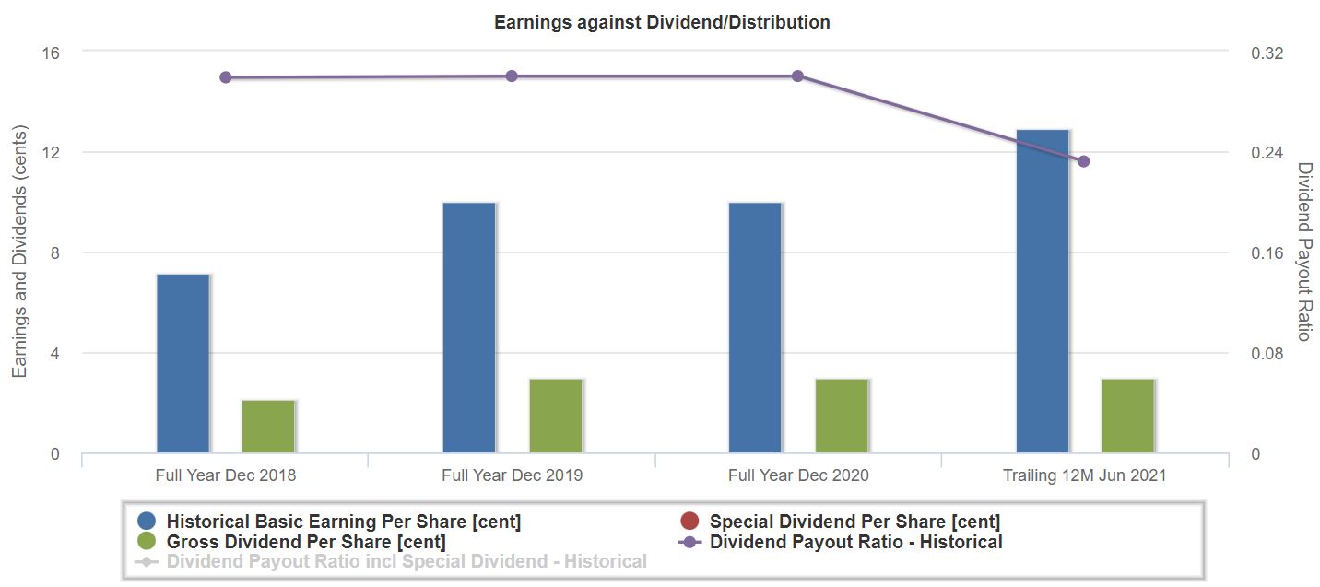Show the Dividend Payout Ratio incl Special Dividend series
This screenshot has height=587, width=1320.
407,561
